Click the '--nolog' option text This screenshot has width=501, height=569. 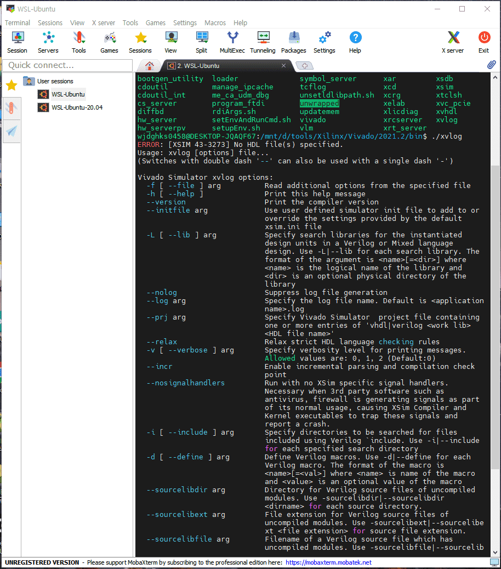point(162,293)
